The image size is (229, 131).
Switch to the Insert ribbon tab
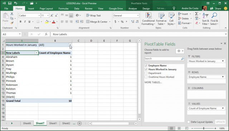(31, 9)
